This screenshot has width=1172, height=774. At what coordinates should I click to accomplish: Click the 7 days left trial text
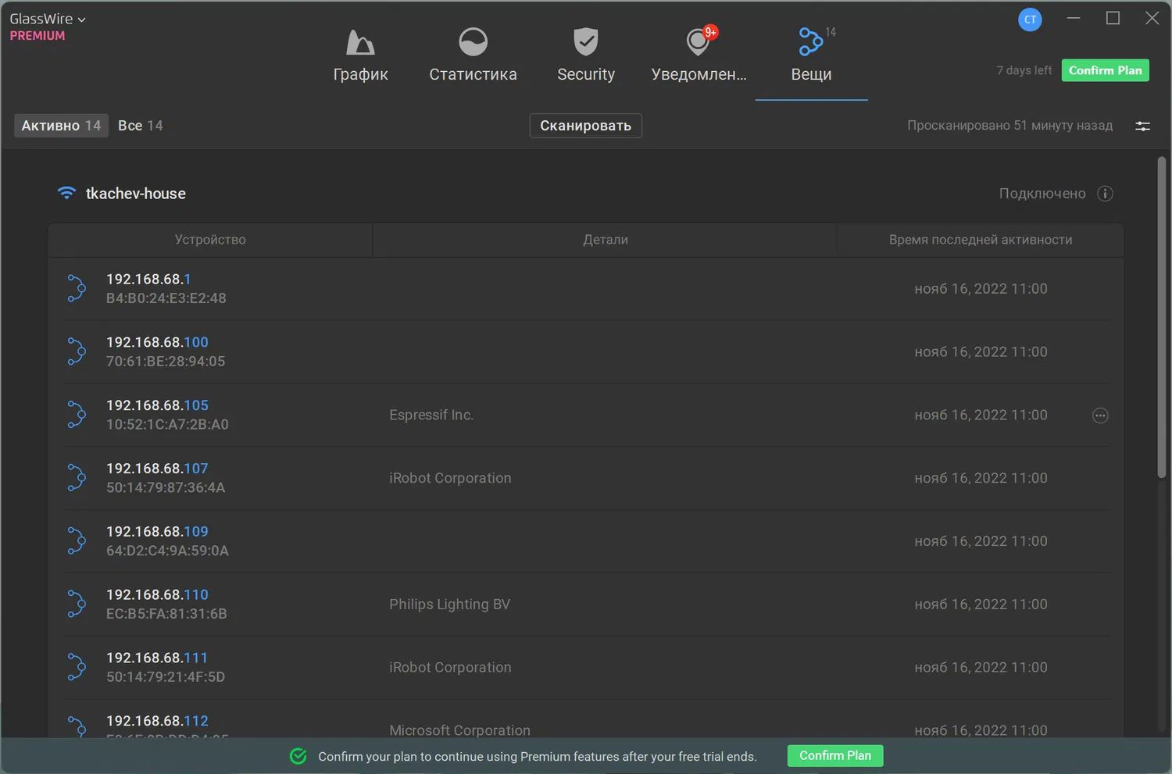click(1024, 70)
